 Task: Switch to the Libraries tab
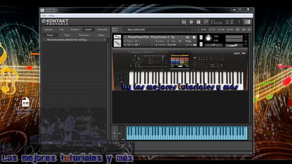(x=49, y=29)
